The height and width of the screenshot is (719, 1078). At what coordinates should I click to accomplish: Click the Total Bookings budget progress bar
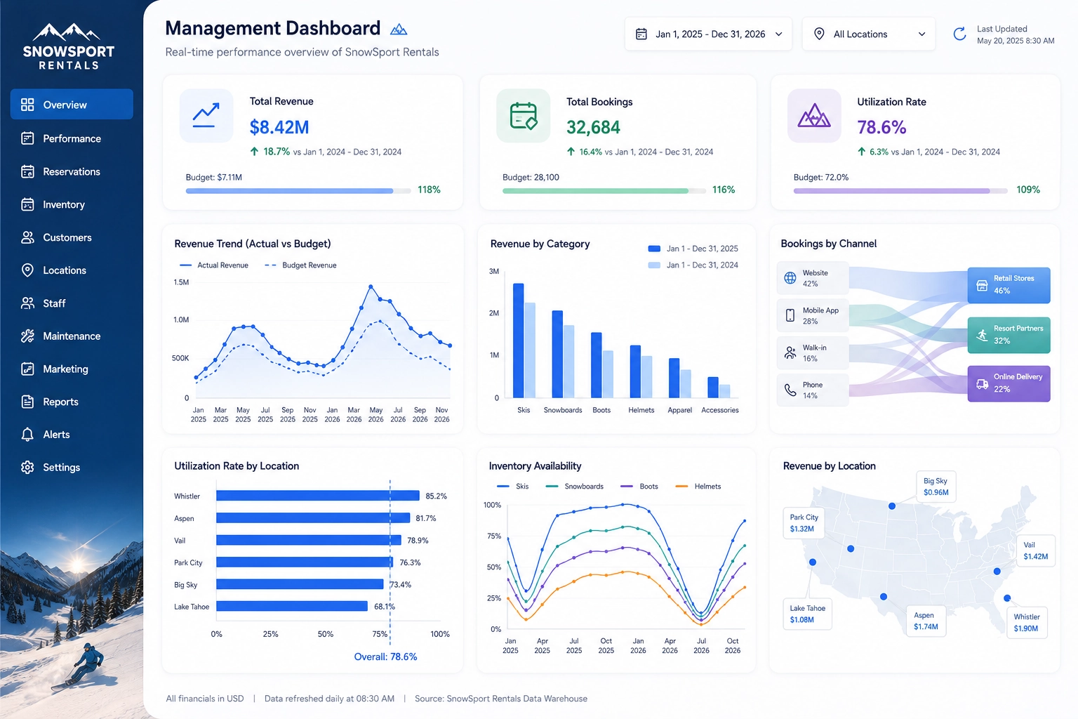pos(604,190)
